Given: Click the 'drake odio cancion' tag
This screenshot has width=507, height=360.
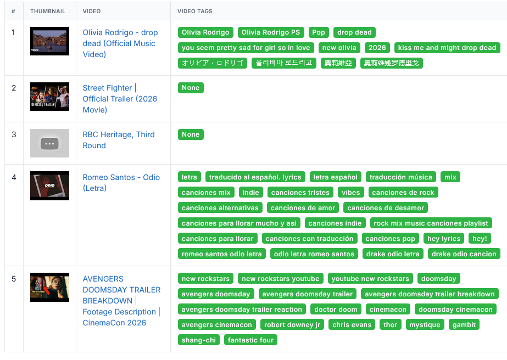Looking at the screenshot, I should [464, 254].
